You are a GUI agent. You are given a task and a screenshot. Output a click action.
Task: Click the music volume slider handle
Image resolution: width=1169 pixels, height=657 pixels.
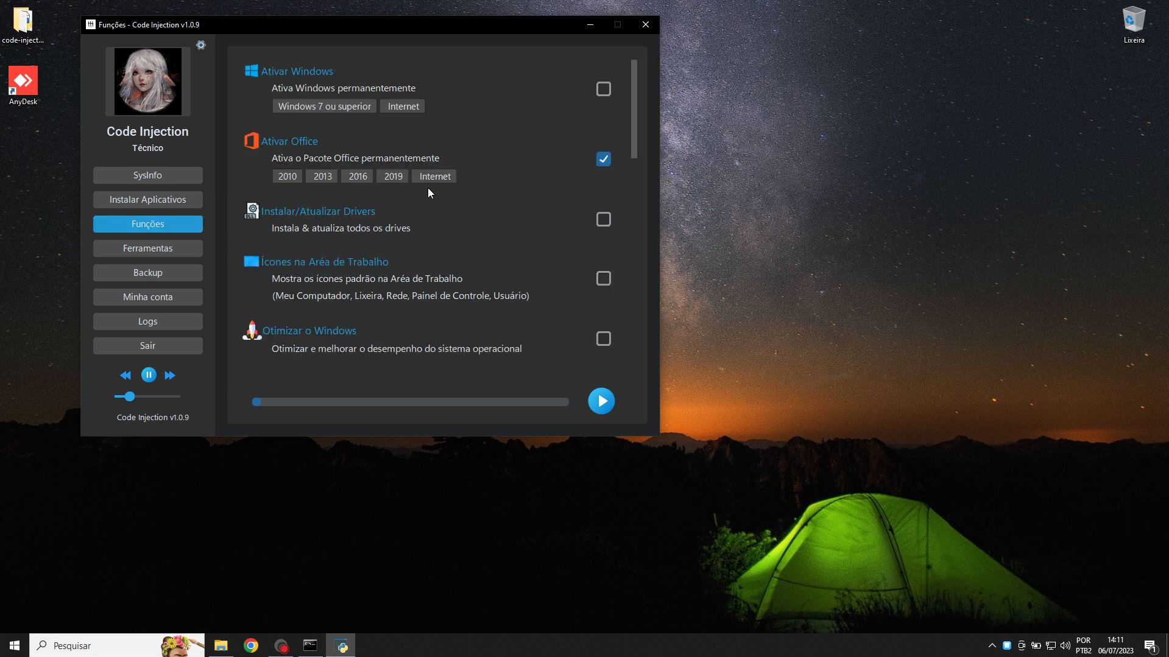[129, 396]
